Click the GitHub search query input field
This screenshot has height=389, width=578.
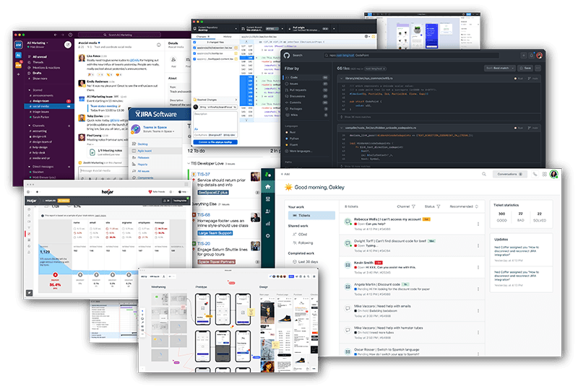coord(411,56)
